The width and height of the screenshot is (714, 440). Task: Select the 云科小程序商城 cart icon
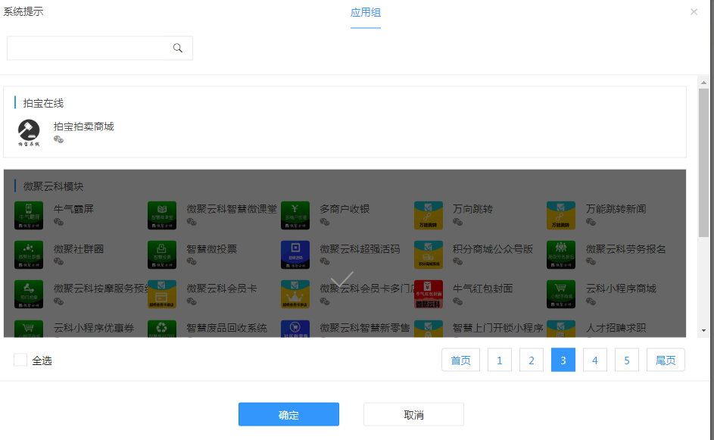(561, 295)
